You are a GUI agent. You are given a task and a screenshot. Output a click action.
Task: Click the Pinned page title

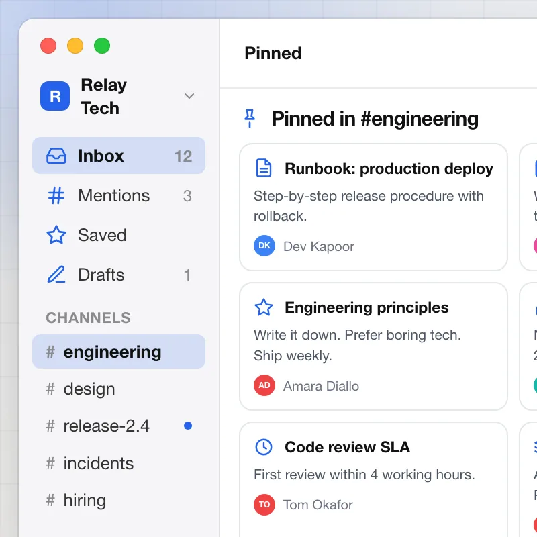pos(273,54)
